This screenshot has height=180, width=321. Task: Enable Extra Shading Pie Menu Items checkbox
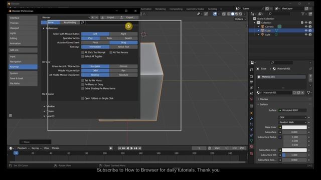point(83,88)
